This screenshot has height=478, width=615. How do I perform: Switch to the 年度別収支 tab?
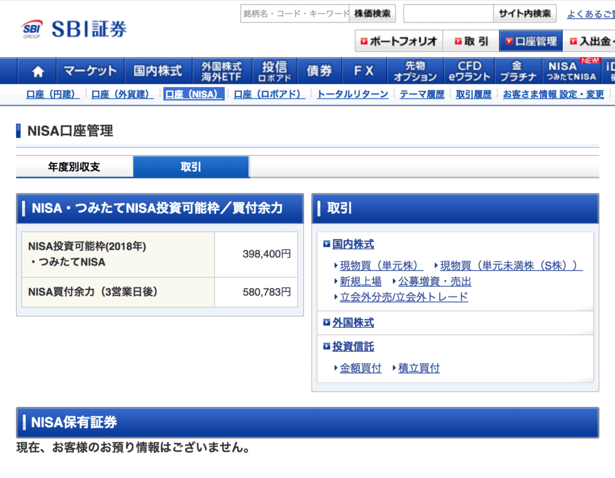coord(74,167)
